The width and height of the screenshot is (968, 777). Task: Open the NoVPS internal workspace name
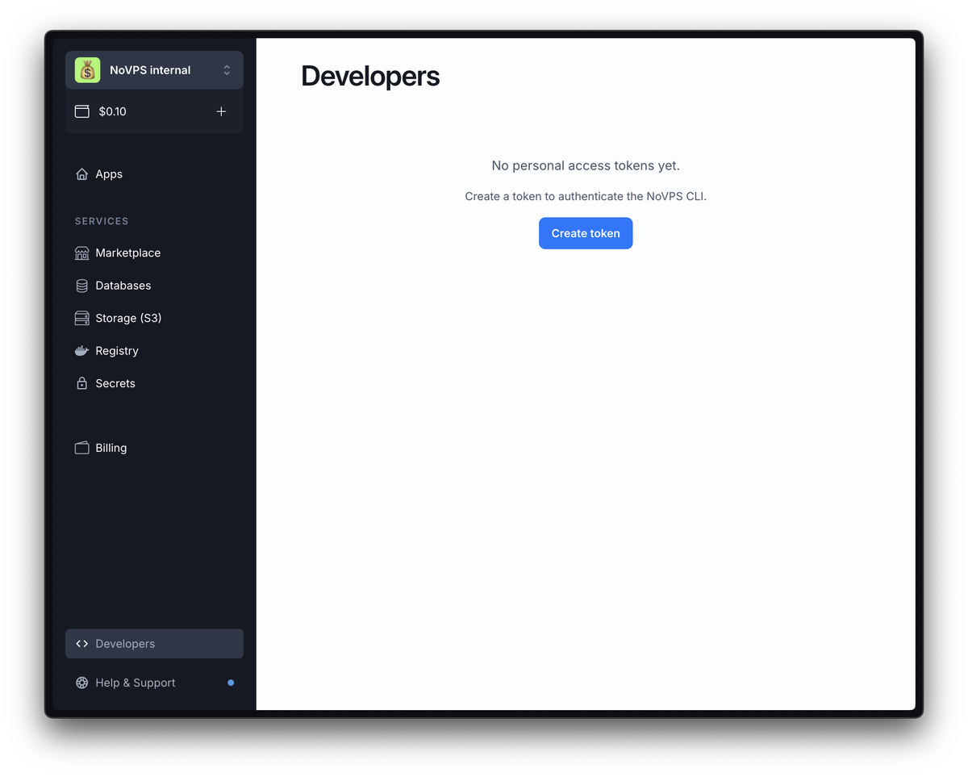150,70
